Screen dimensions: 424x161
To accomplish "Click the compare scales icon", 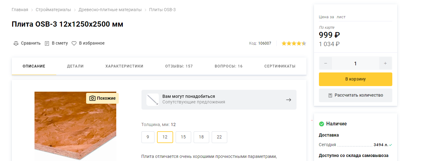I will (16, 43).
